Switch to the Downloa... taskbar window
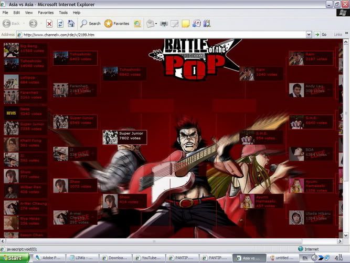Viewport: 350px width, 263px height. click(x=115, y=258)
